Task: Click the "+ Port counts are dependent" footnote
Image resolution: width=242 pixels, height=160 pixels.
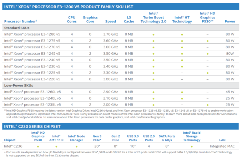Action: tap(118, 154)
